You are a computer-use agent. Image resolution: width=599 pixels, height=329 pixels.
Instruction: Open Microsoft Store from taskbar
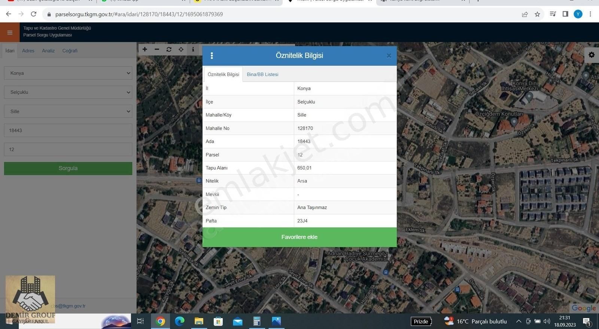tap(218, 321)
